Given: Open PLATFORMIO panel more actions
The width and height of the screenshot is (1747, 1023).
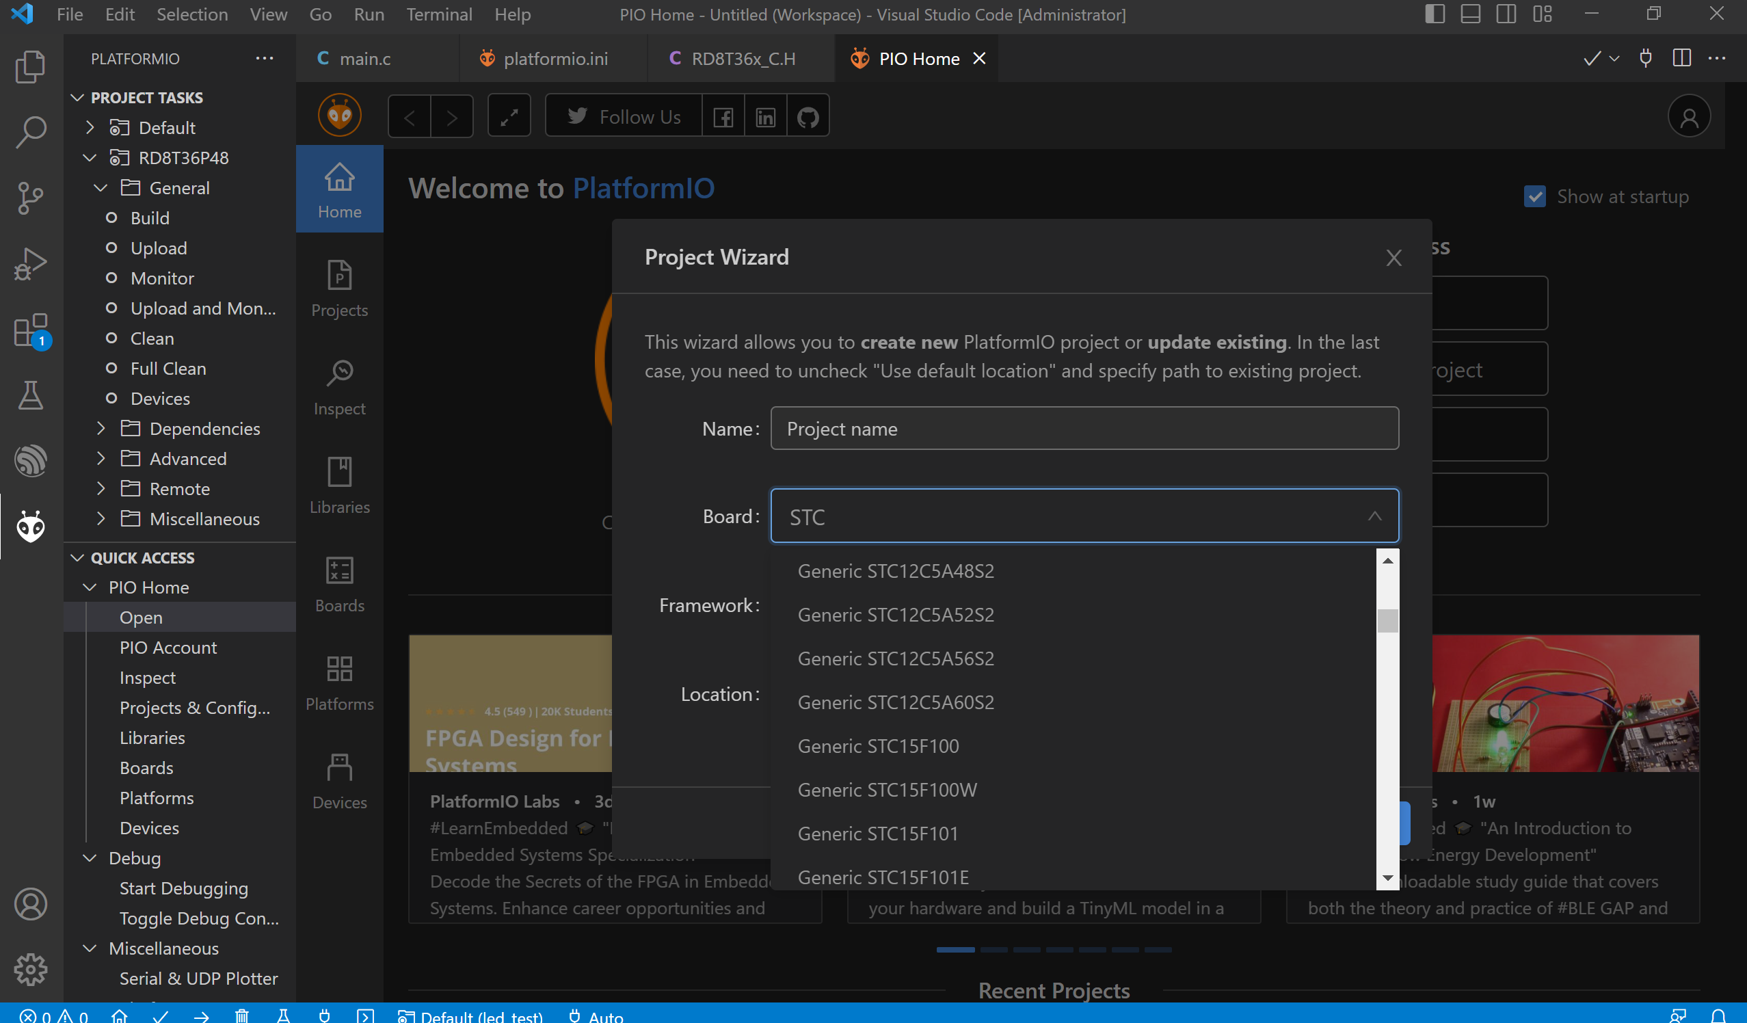Looking at the screenshot, I should coord(264,59).
